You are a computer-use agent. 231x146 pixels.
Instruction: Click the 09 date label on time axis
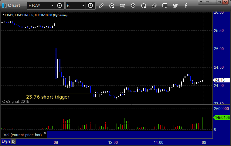pos(204,142)
